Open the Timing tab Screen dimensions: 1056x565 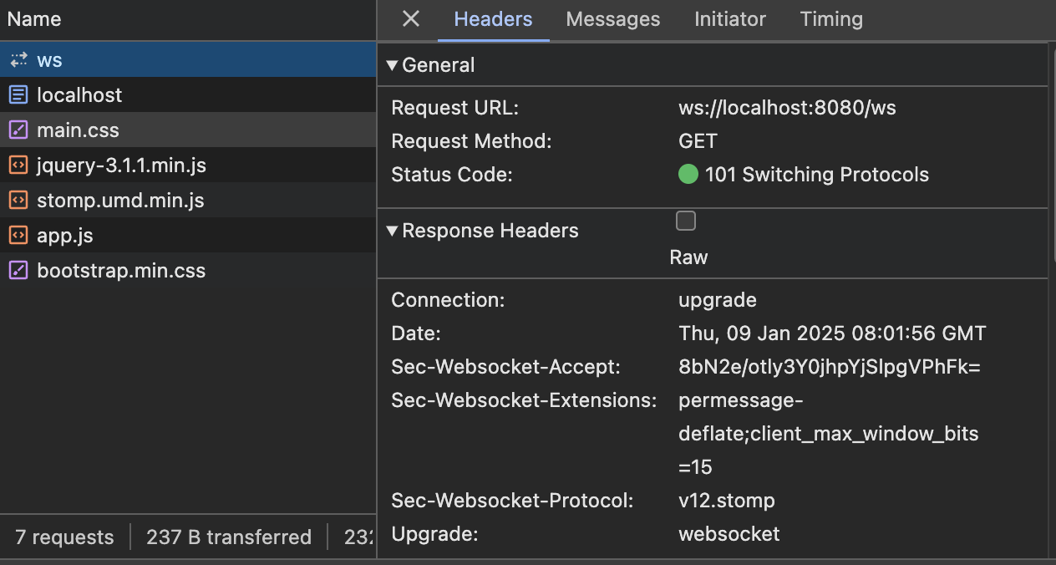[831, 18]
